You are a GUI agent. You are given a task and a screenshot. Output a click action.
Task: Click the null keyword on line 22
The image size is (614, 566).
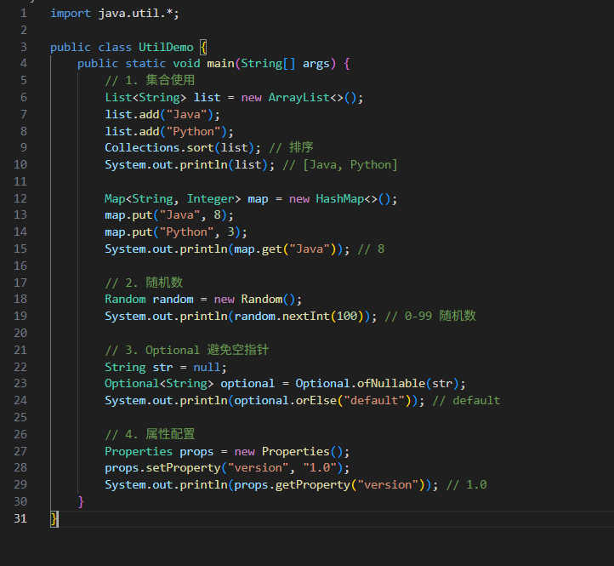[207, 367]
